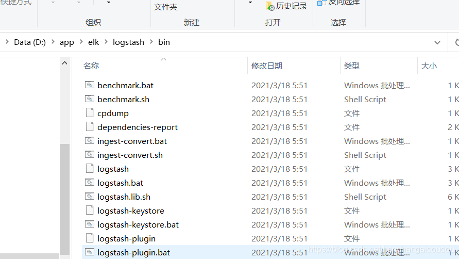Click the logstash-keystore.bat file icon
The height and width of the screenshot is (259, 459).
pyautogui.click(x=90, y=224)
